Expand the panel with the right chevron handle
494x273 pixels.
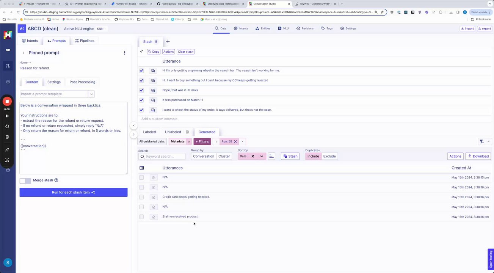coord(133,134)
